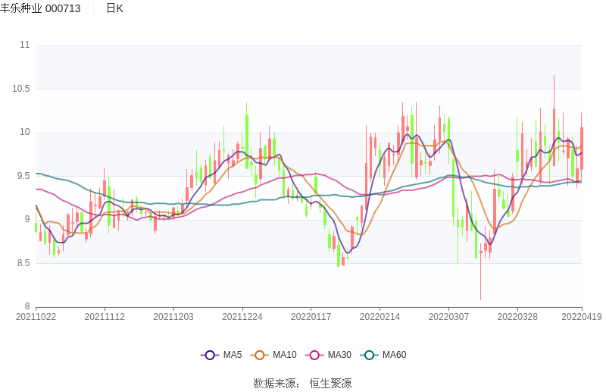The height and width of the screenshot is (392, 606).
Task: Click the teal MA60 legend marker
Action: click(370, 355)
